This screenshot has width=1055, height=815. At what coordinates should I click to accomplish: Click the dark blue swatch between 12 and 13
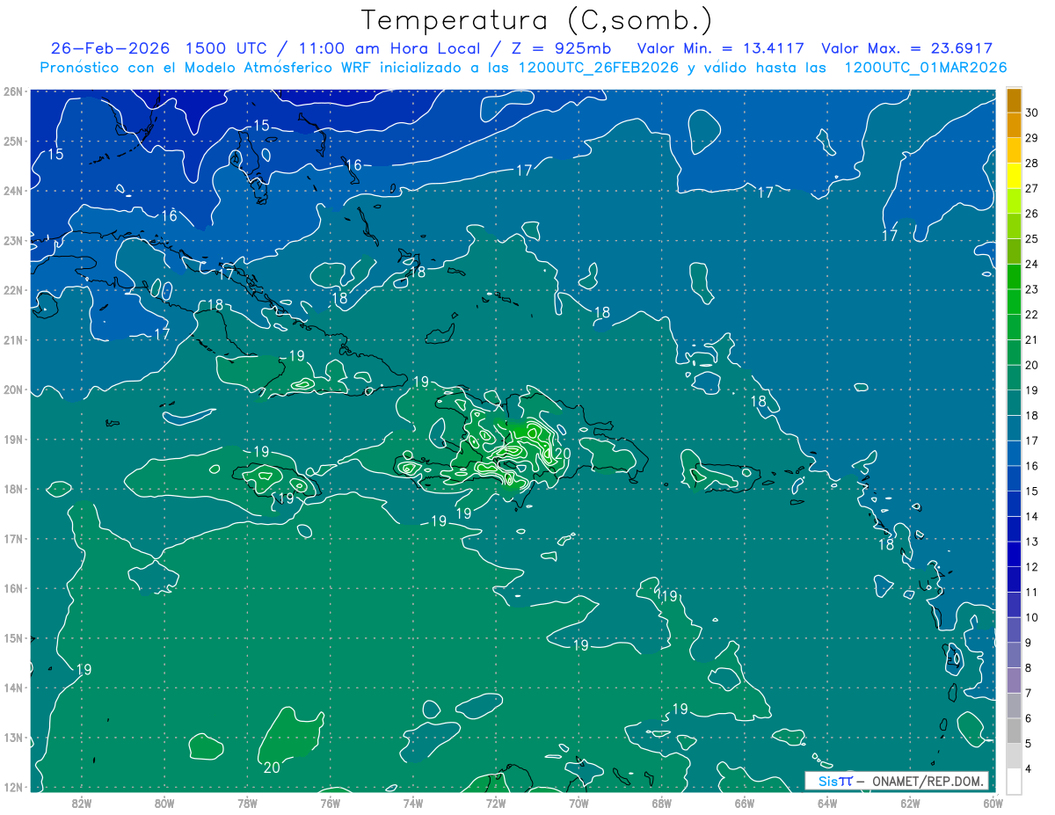pos(1014,554)
